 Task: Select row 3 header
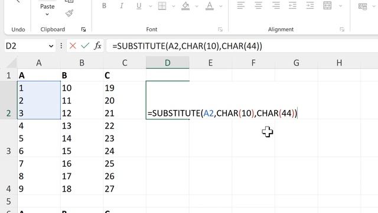[x=9, y=138]
